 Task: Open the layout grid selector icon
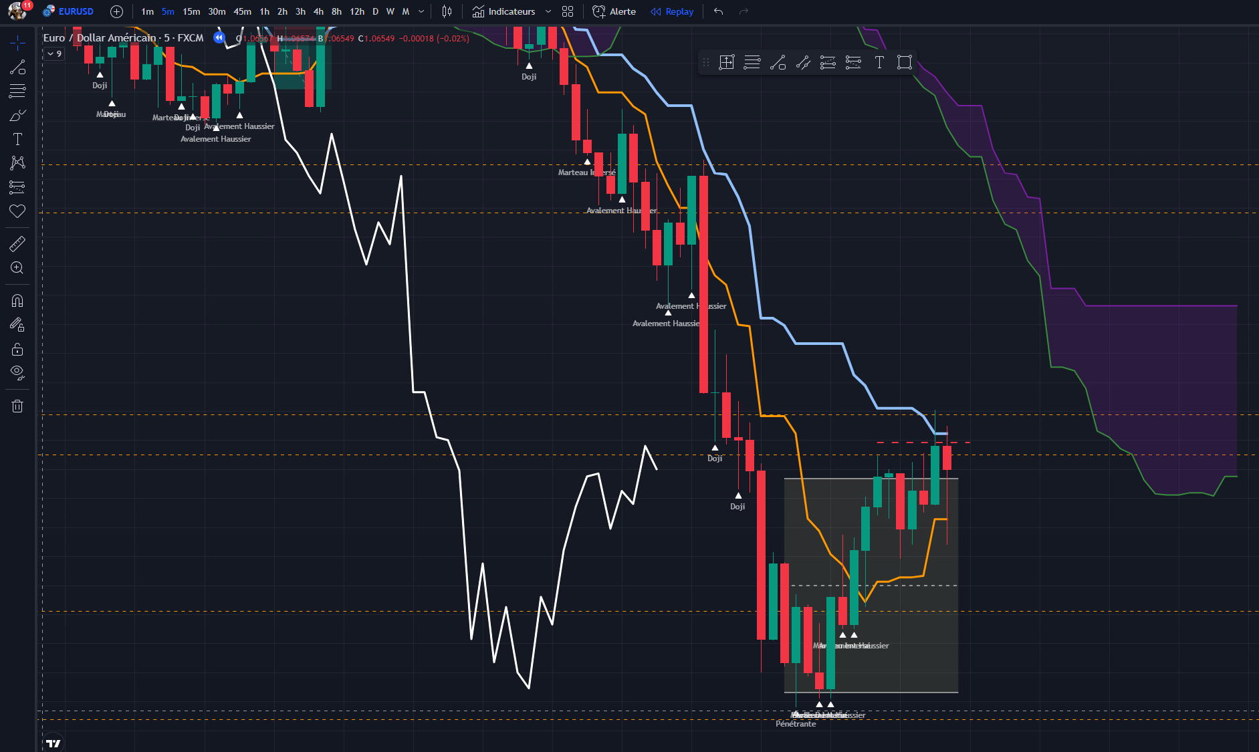click(568, 11)
